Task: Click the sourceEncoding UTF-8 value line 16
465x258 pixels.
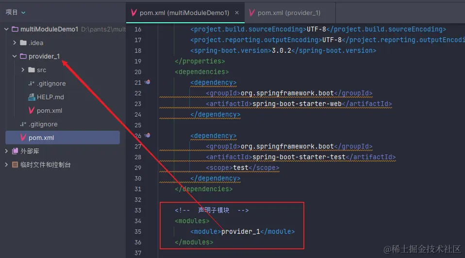Action: point(316,30)
